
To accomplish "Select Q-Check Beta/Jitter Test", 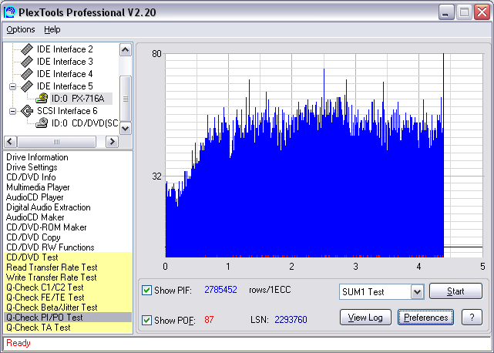I will (68, 308).
